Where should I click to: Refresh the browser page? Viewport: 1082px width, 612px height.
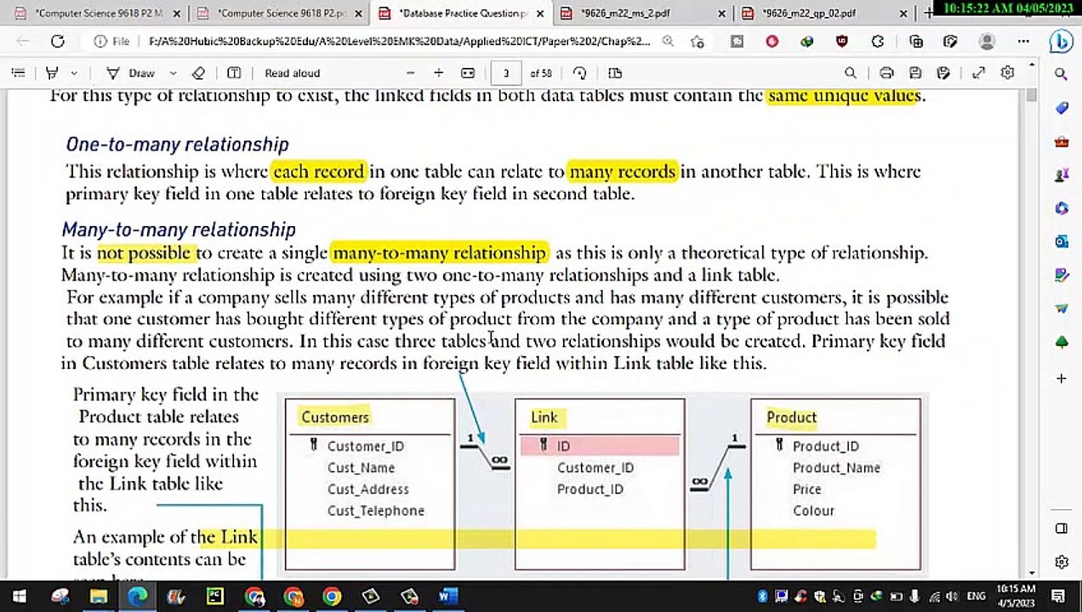pyautogui.click(x=57, y=41)
